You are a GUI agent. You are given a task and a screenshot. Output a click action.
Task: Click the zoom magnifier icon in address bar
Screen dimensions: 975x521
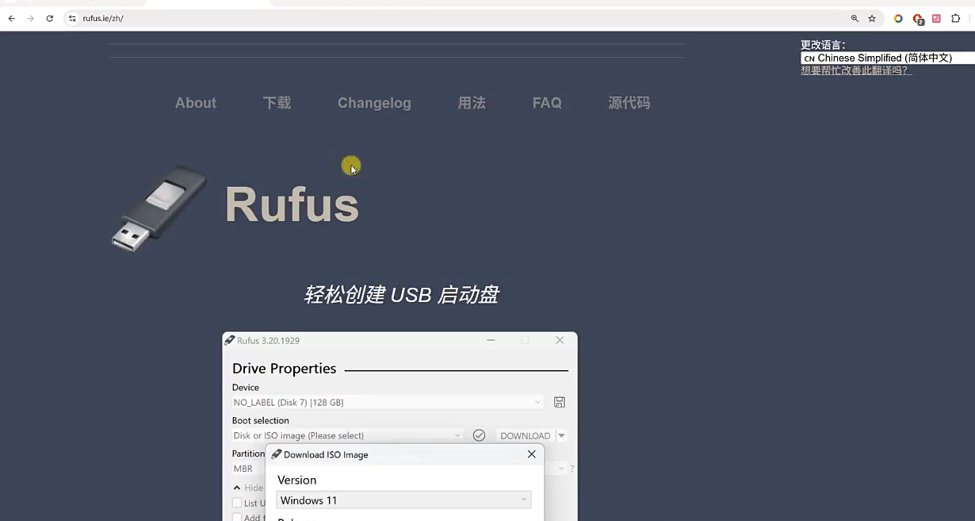tap(855, 19)
